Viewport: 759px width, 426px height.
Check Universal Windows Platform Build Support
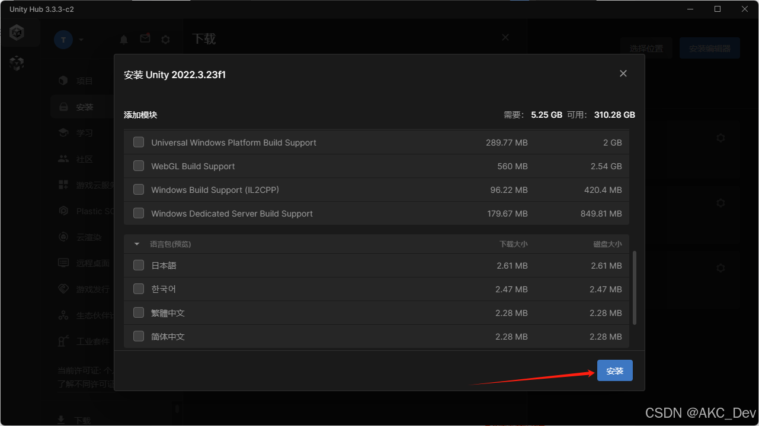click(139, 143)
